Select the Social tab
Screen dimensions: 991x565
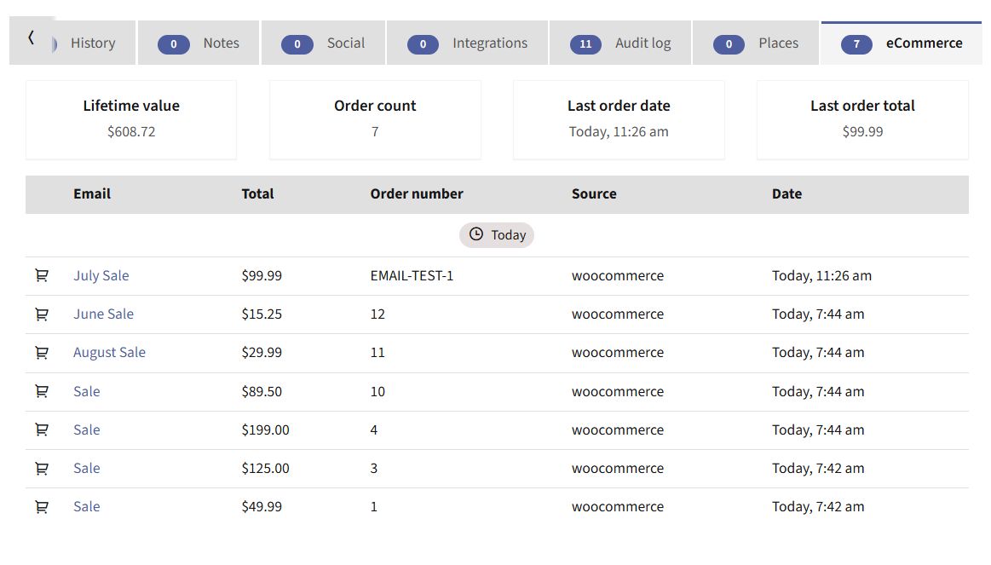tap(323, 43)
